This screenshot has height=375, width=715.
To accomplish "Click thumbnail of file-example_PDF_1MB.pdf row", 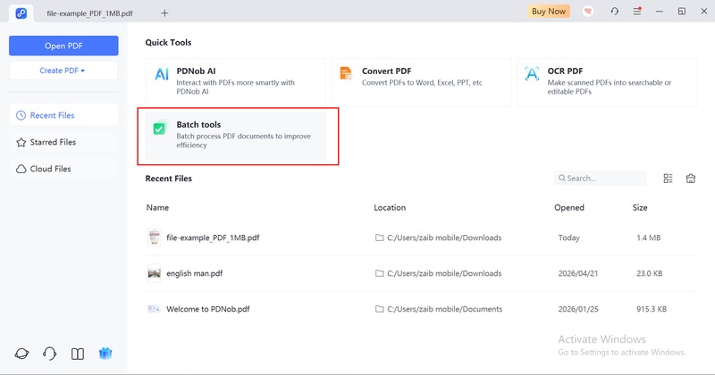I will tap(154, 237).
